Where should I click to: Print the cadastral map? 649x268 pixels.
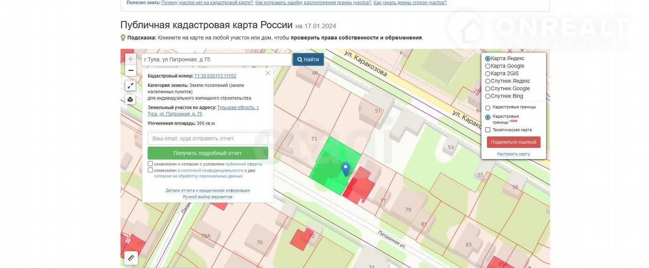click(130, 99)
